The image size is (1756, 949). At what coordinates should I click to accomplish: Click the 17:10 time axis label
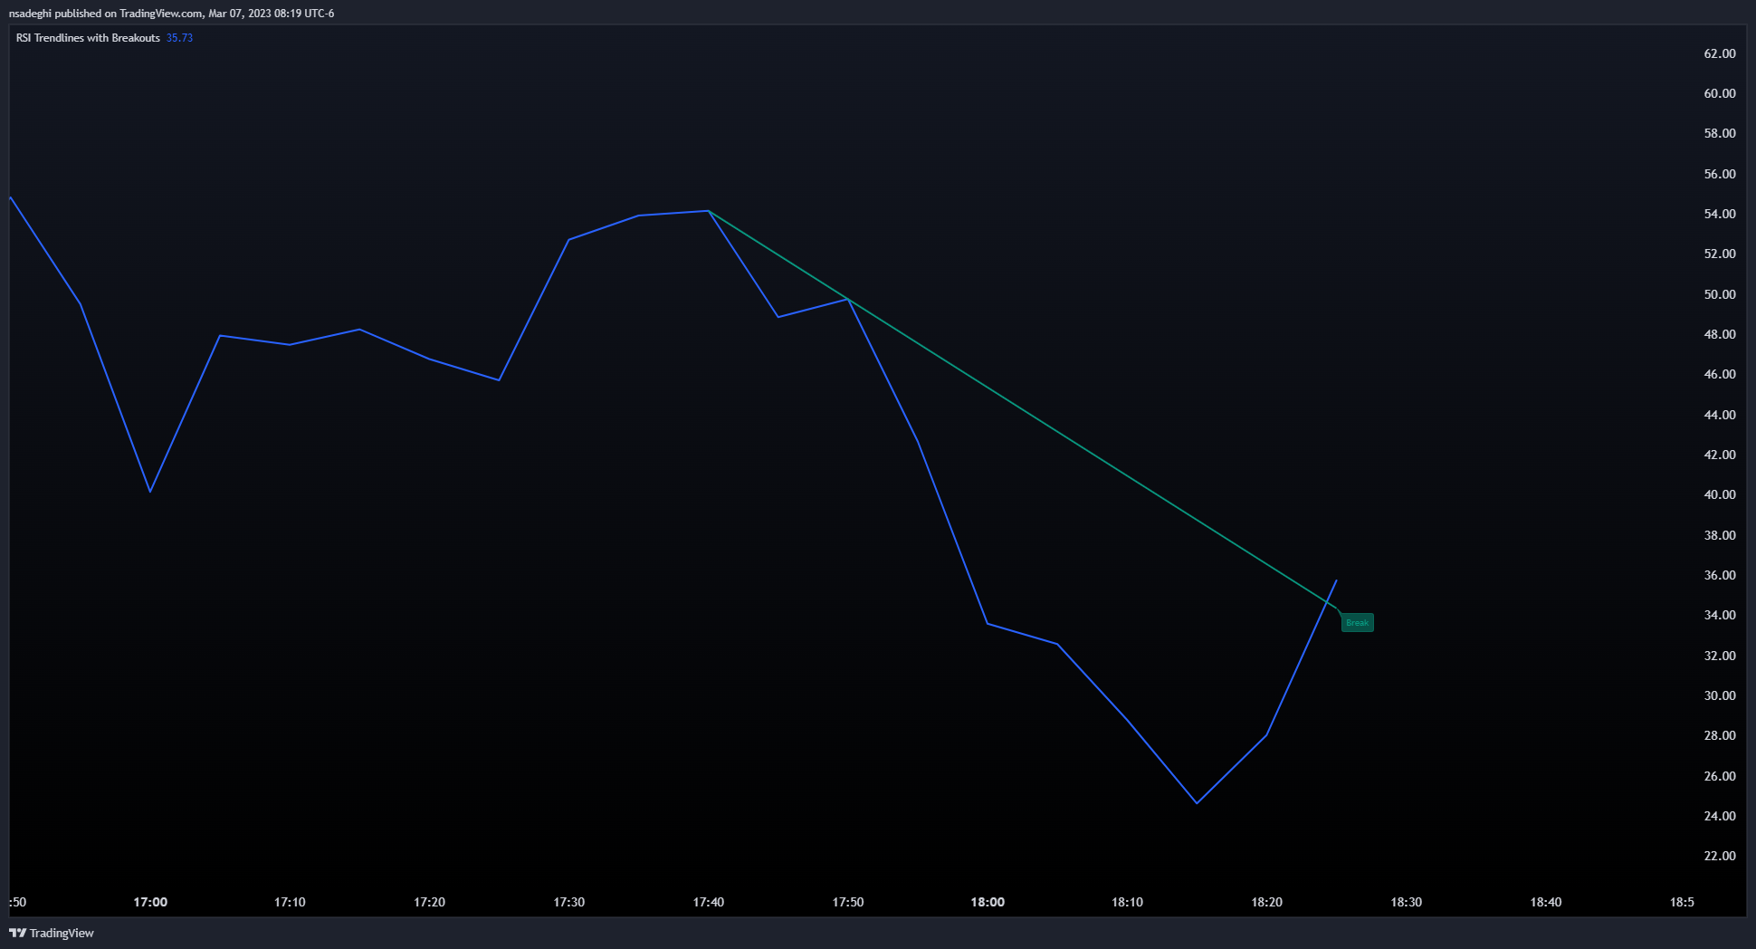(290, 902)
